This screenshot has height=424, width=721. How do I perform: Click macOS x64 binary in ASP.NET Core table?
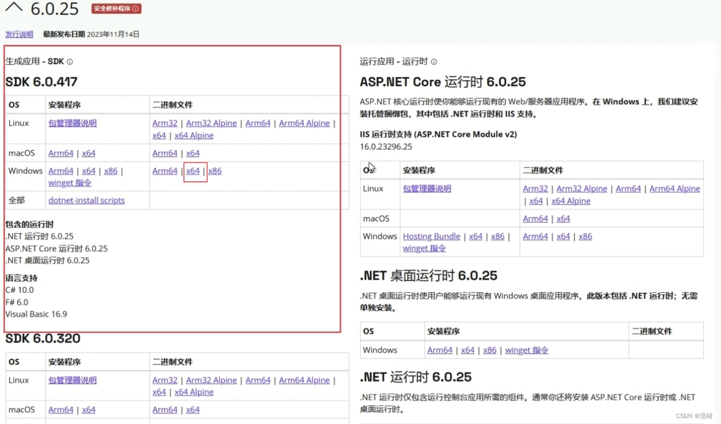(x=563, y=219)
